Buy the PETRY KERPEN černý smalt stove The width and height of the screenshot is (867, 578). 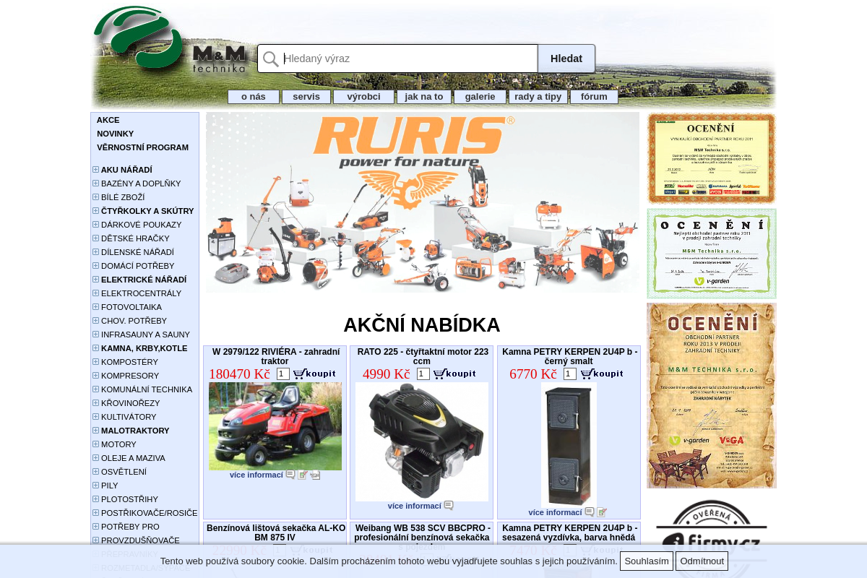coord(601,374)
